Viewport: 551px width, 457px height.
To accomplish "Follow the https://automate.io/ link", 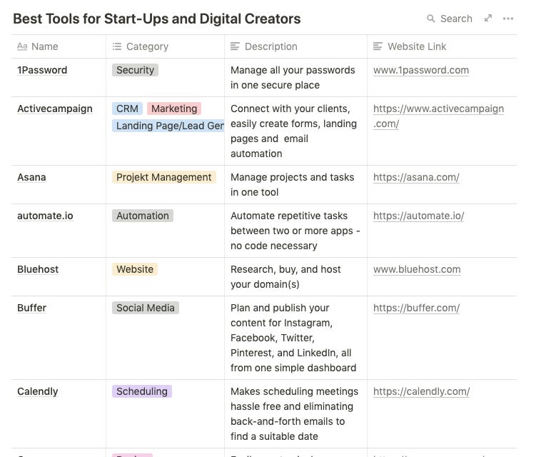I will [x=419, y=216].
